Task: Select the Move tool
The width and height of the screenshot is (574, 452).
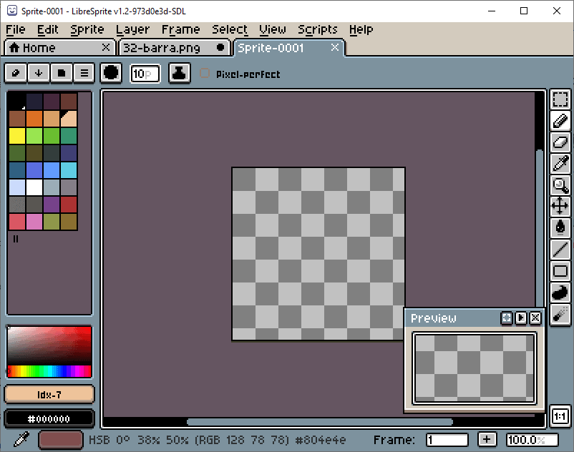Action: pyautogui.click(x=560, y=207)
